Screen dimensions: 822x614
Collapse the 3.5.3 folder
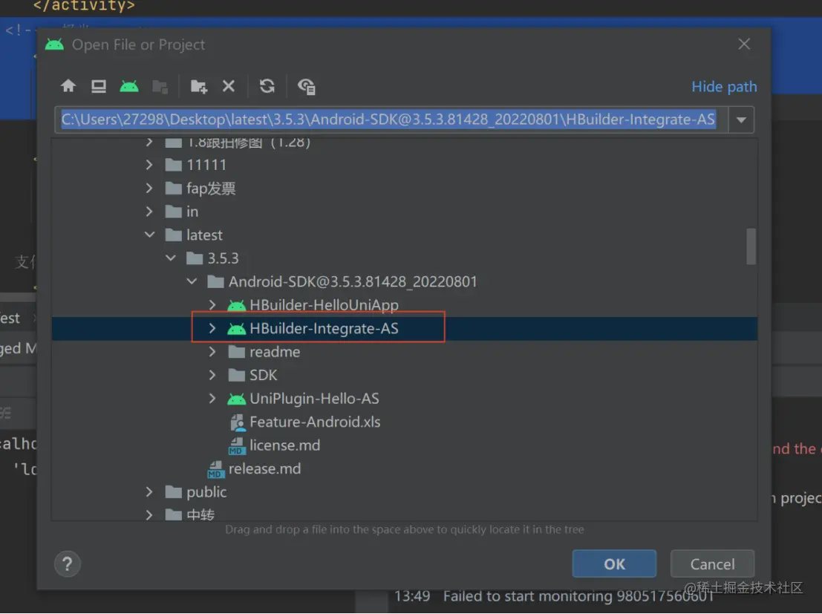coord(170,258)
